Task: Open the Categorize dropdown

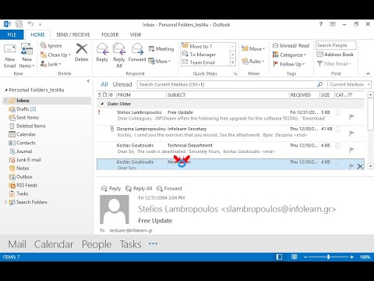Action: click(290, 55)
